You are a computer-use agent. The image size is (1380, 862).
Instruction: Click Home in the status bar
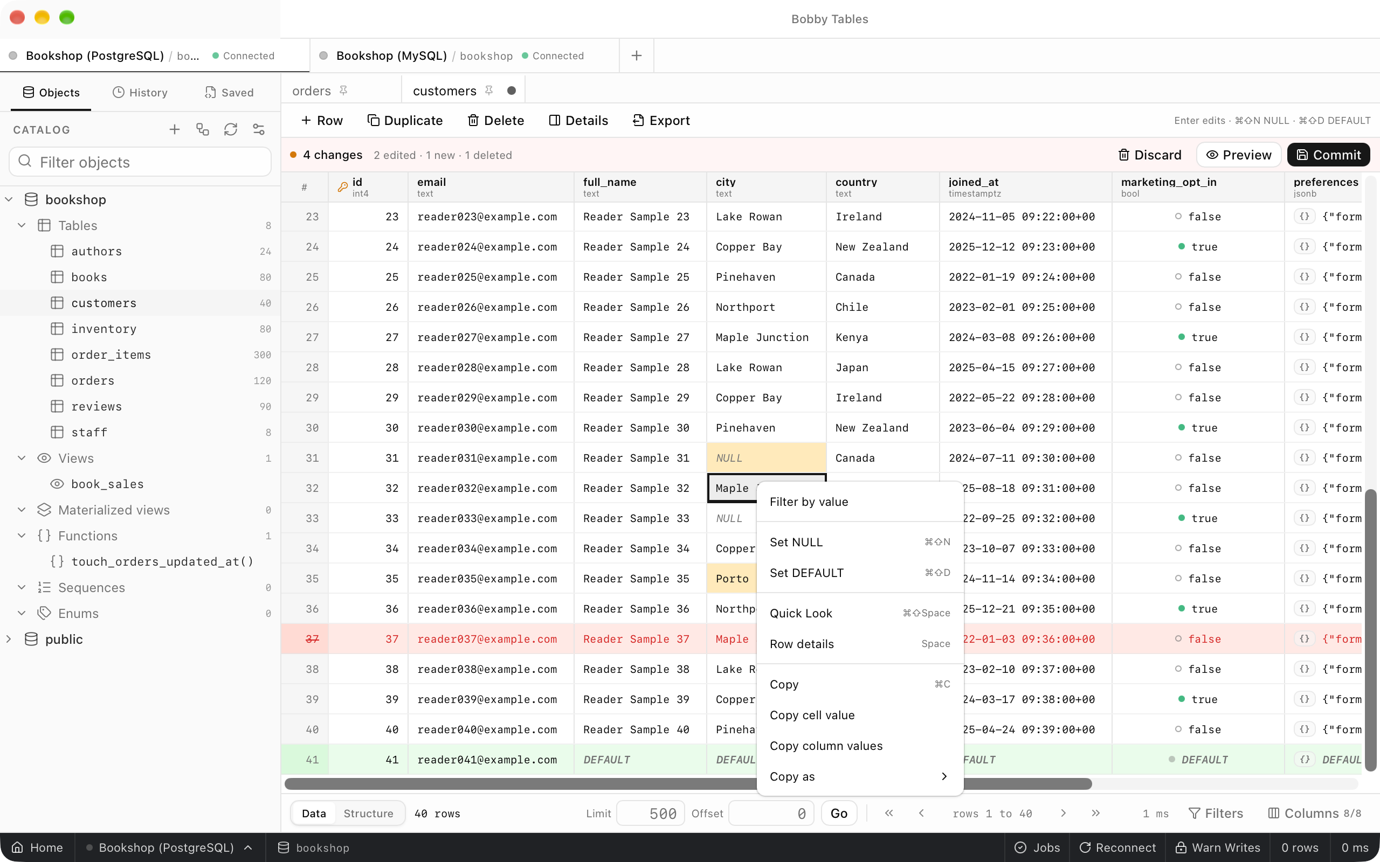point(37,847)
